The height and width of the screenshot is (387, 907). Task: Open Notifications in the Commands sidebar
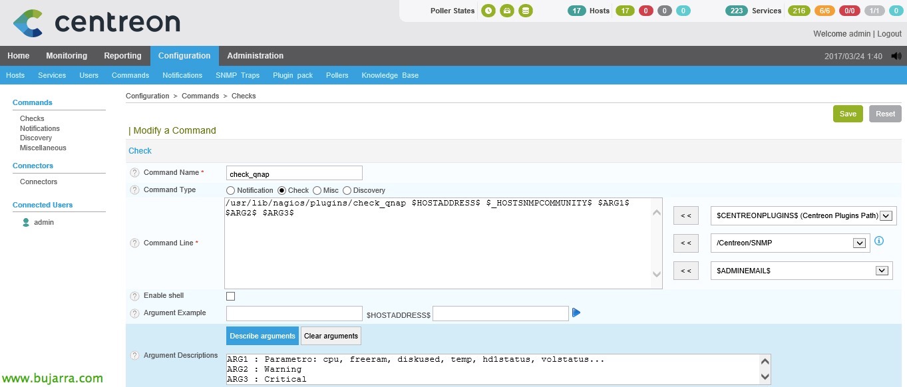tap(40, 128)
